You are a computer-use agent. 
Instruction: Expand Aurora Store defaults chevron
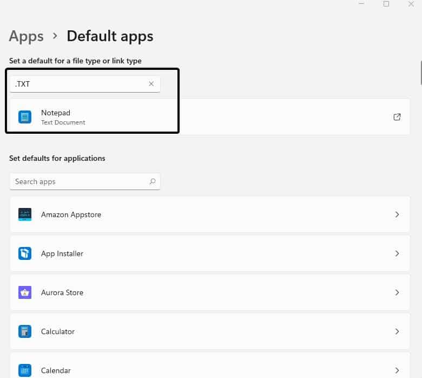pyautogui.click(x=397, y=292)
